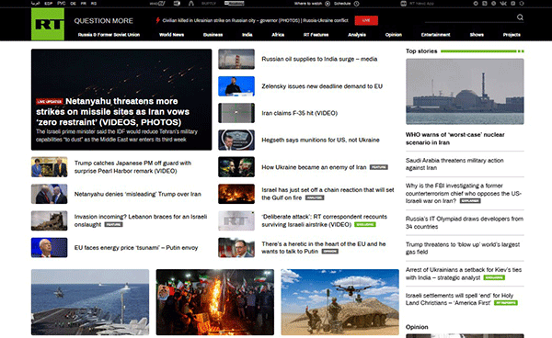
Task: Click the red lightning breaking-news icon
Action: point(157,20)
